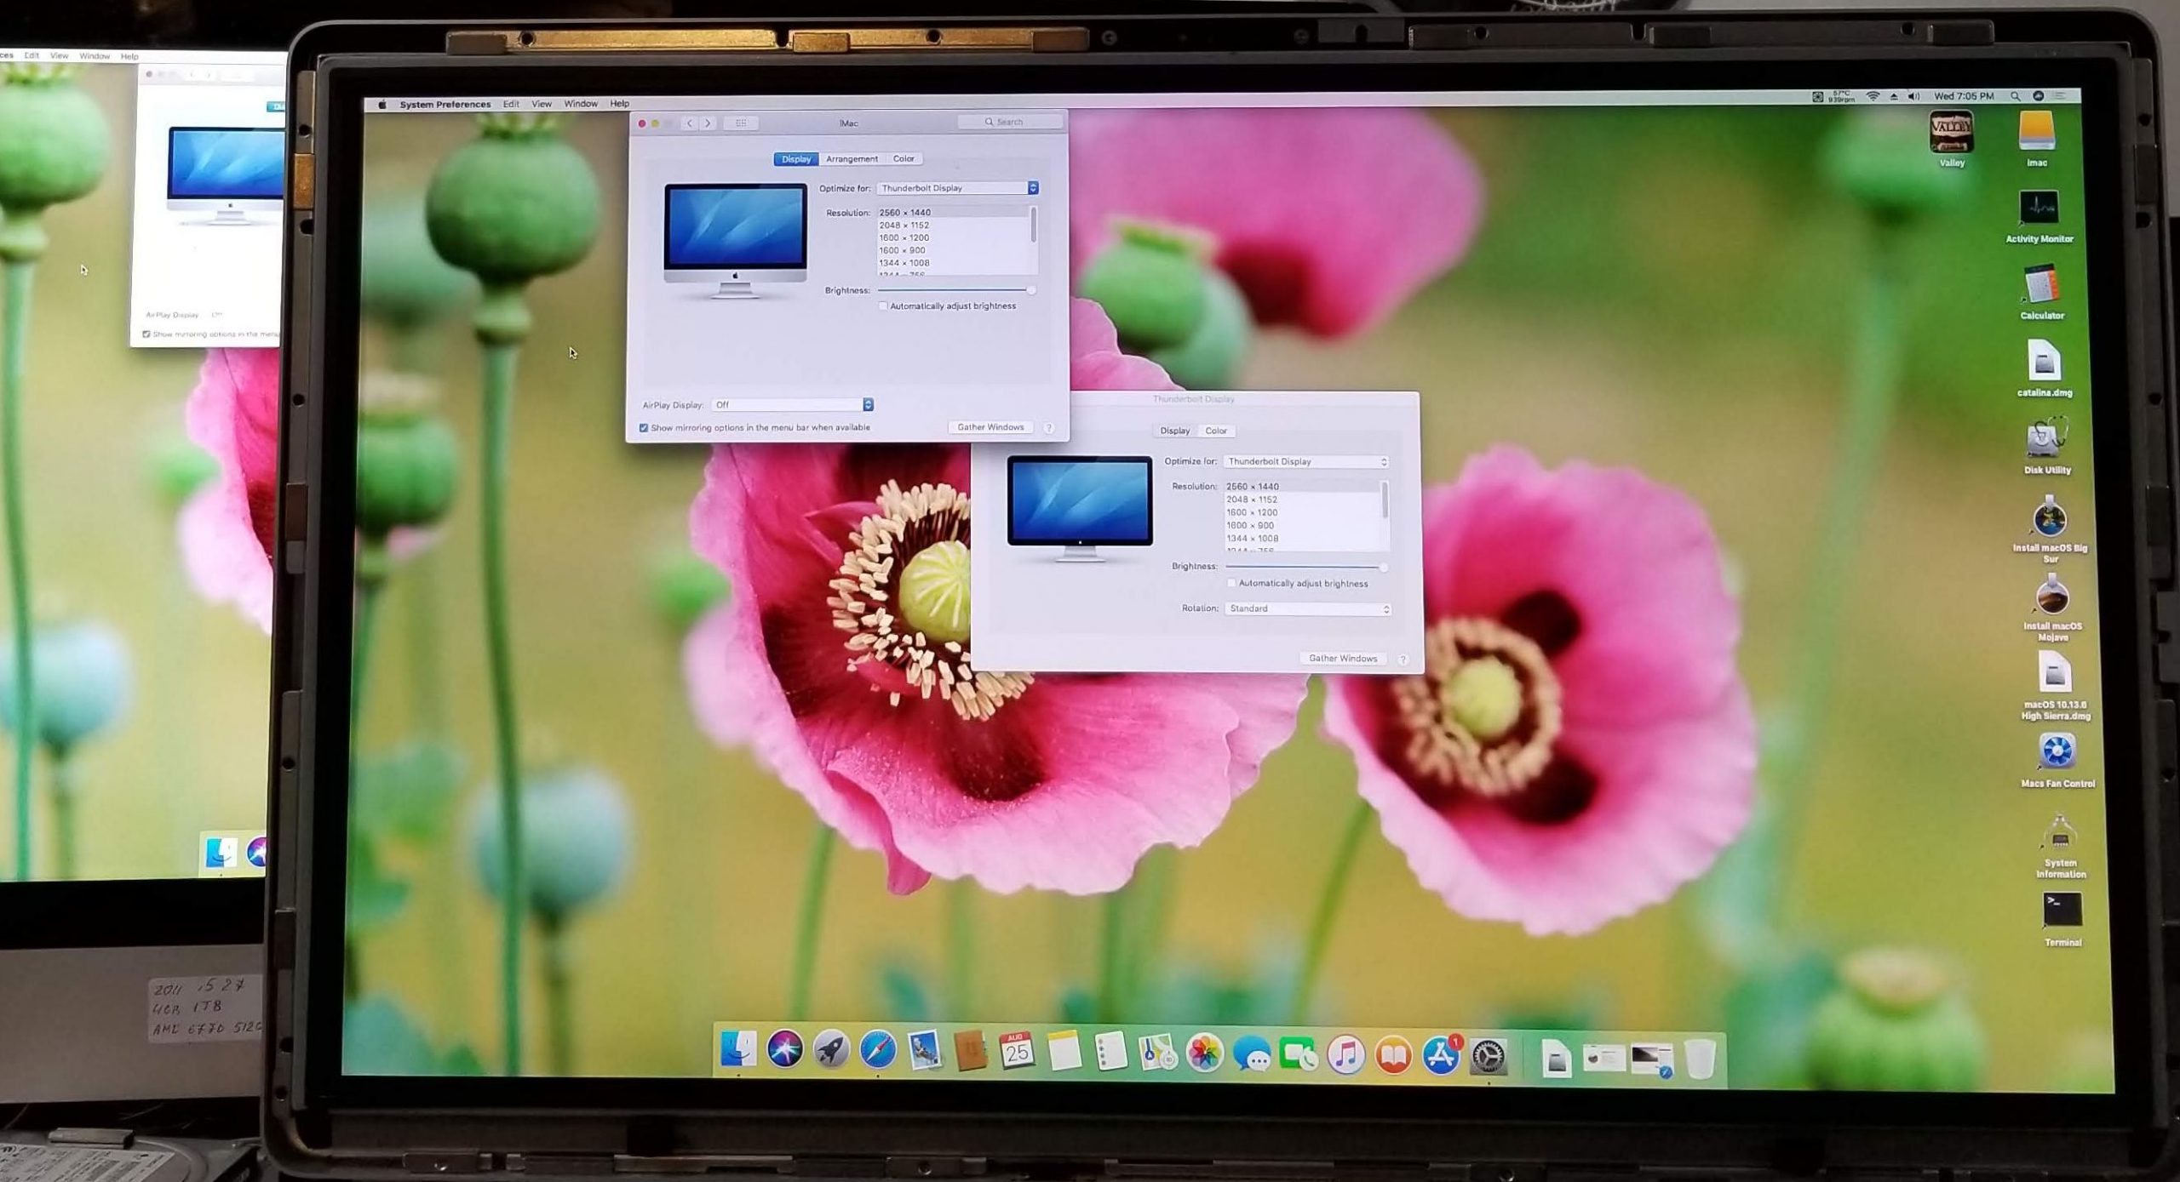Toggle Show mirroring options in menu bar

click(644, 428)
